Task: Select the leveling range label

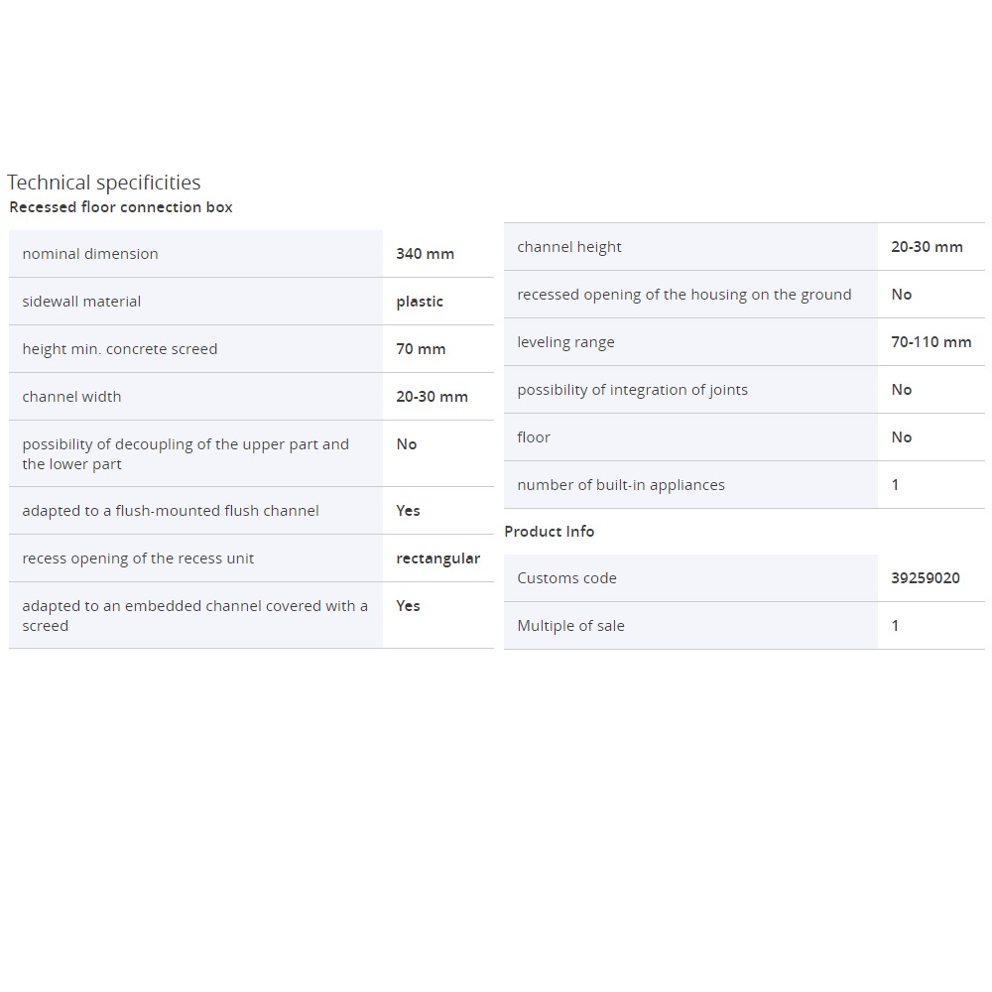Action: [565, 342]
